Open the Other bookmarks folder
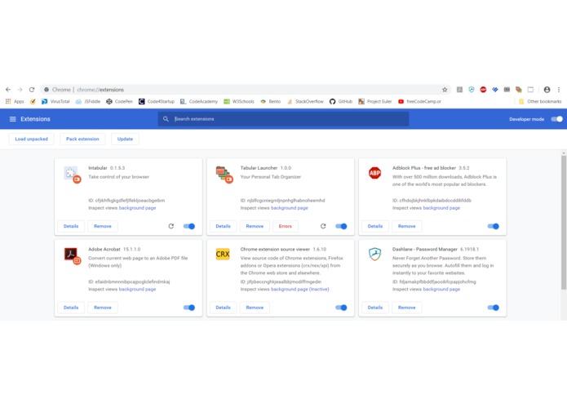567x403 pixels. (540, 101)
